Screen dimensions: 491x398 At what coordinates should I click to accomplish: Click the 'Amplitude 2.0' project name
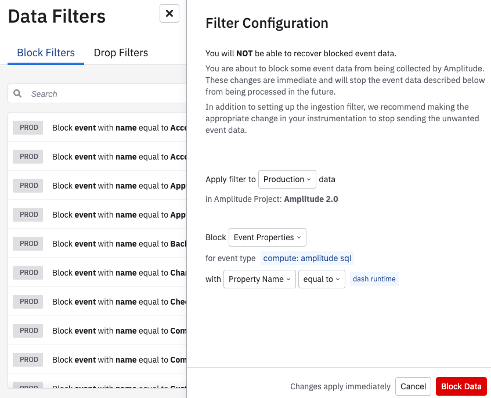(311, 199)
